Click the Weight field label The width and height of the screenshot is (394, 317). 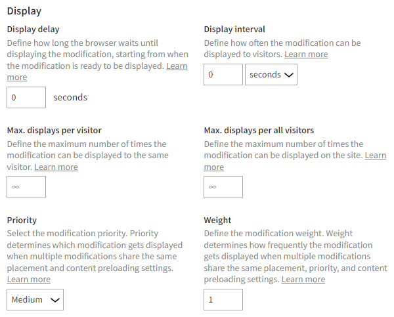coord(217,221)
